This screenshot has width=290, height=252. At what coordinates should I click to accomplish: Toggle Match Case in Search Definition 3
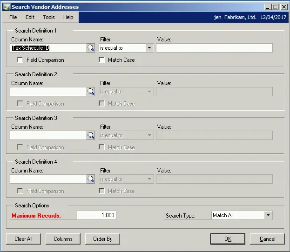102,147
